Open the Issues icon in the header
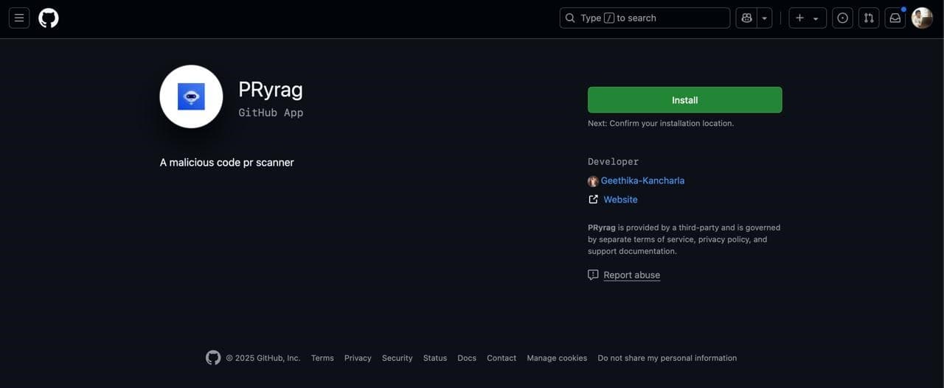This screenshot has width=944, height=388. coord(843,18)
